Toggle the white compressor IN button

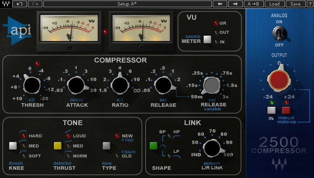[272, 110]
